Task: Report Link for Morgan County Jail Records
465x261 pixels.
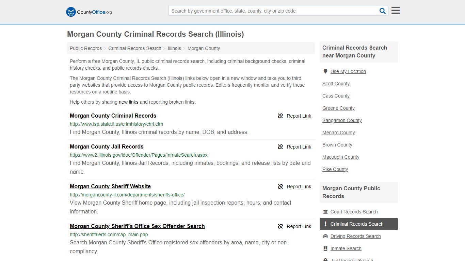Action: 299,147
